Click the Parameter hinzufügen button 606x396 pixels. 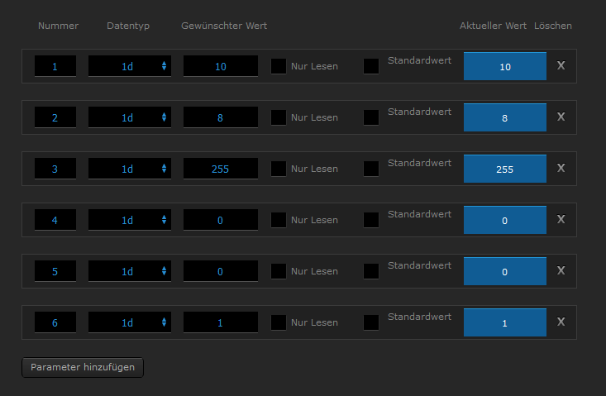point(83,366)
